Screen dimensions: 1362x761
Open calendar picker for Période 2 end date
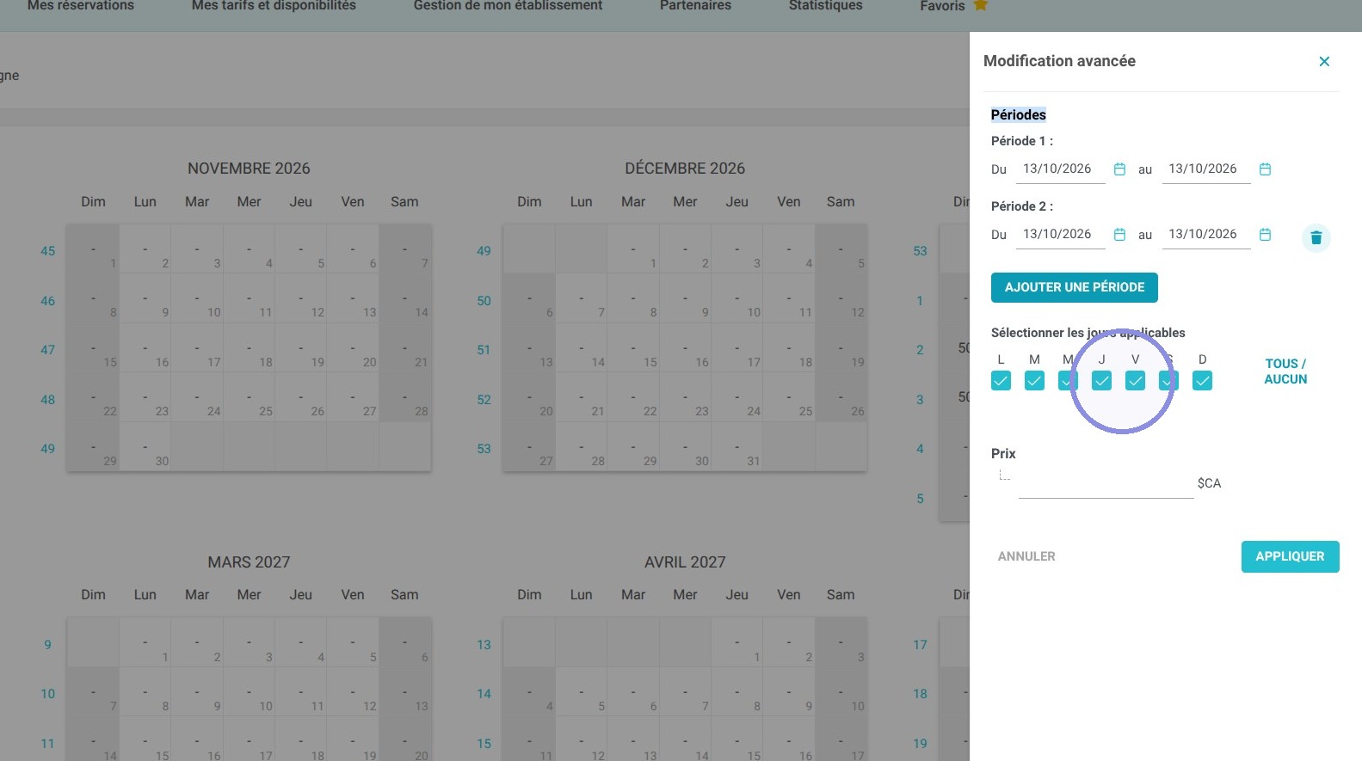(1265, 235)
